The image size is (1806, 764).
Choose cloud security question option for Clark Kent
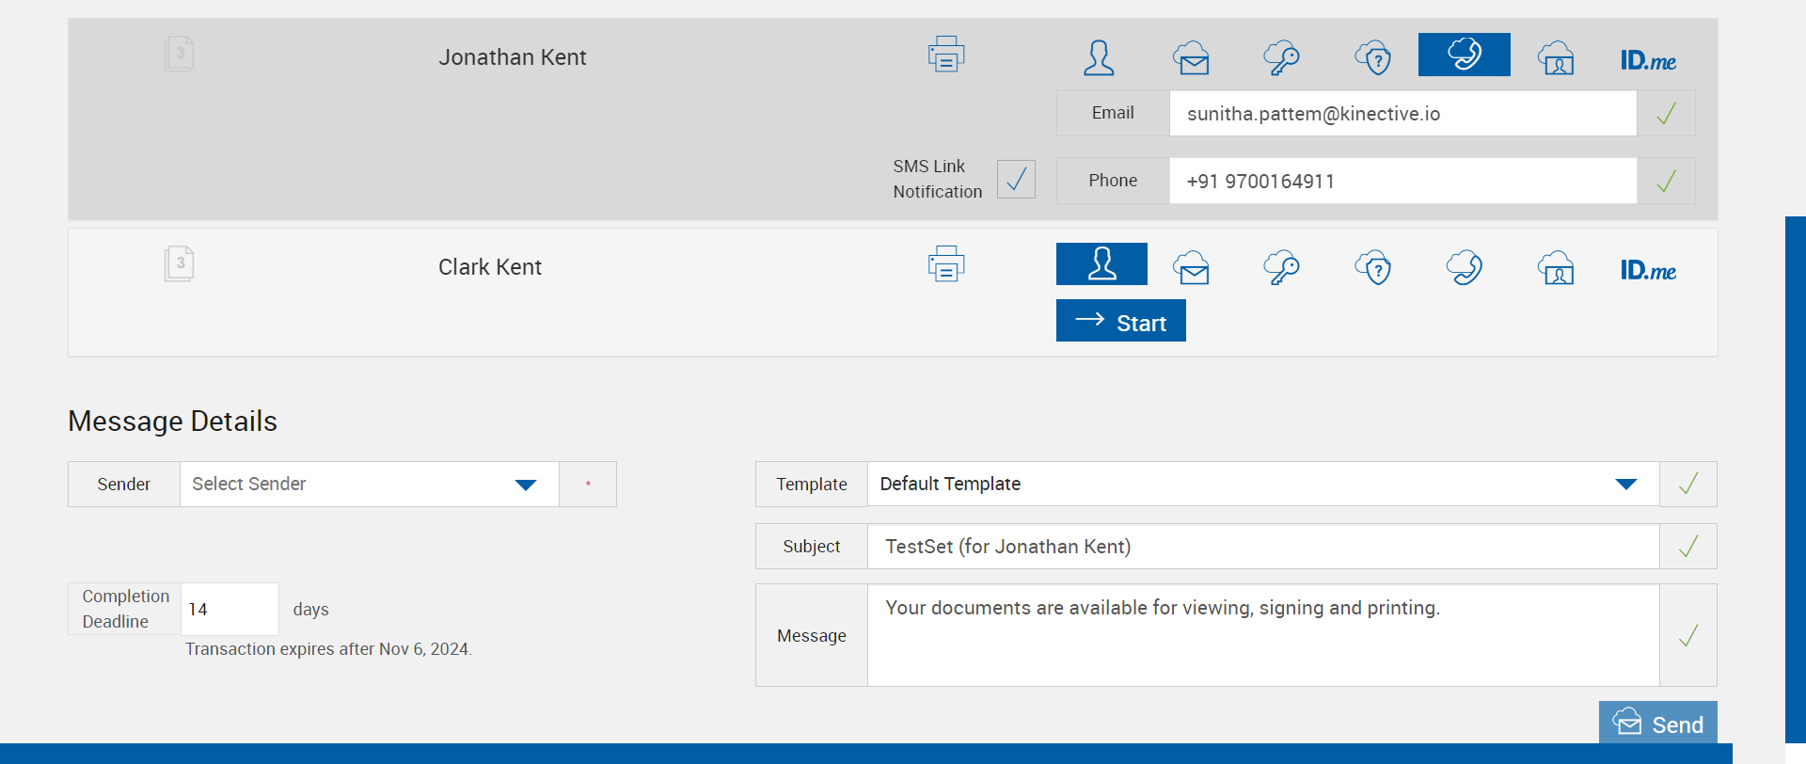(1373, 268)
